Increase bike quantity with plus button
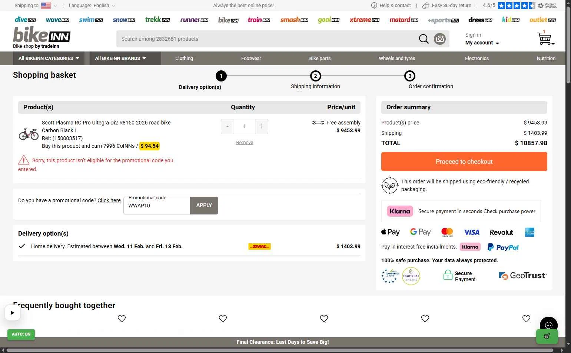Viewport: 571px width, 353px height. coord(262,126)
